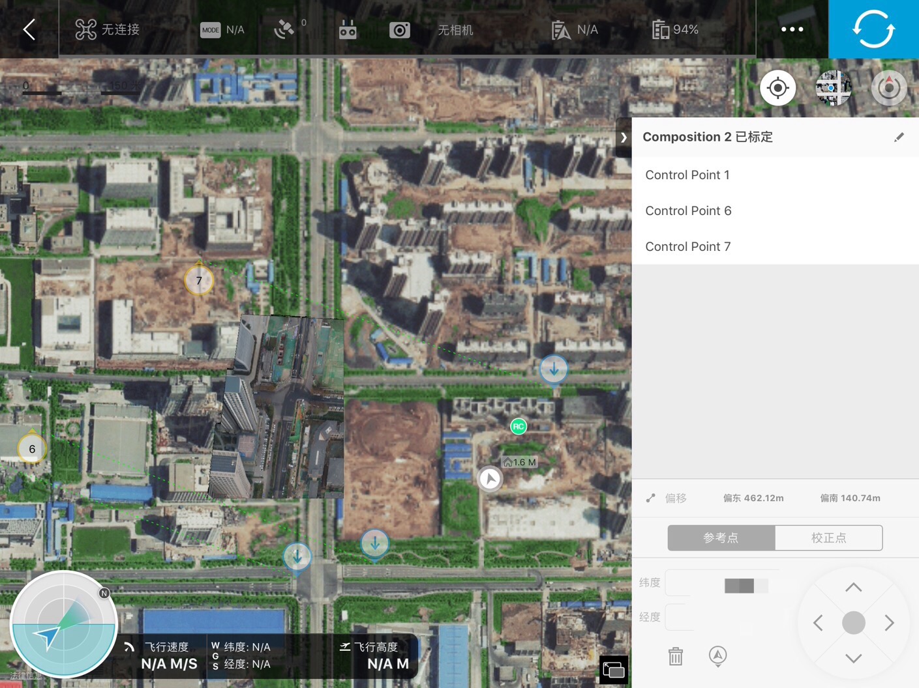Screen dimensions: 919x688
Task: Nudge position right with D-pad arrow
Action: [x=890, y=623]
